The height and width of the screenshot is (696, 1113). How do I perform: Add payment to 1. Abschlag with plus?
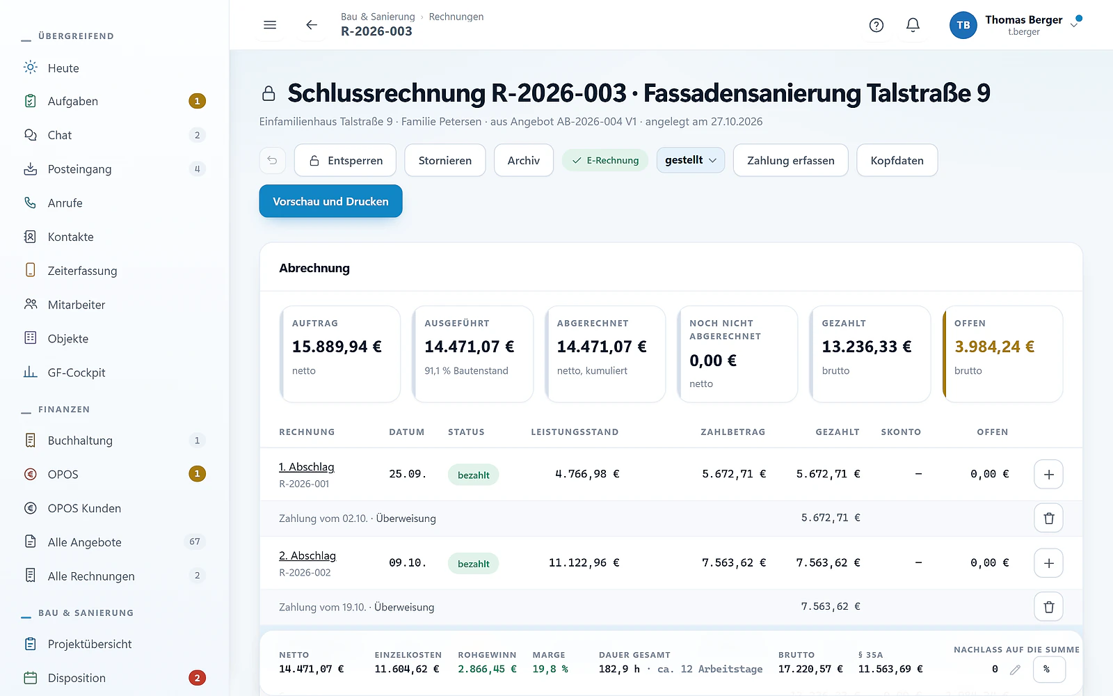coord(1048,475)
